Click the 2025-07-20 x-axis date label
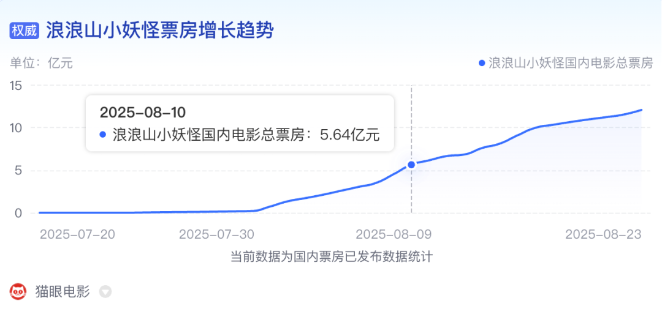662x309 pixels. [x=77, y=234]
